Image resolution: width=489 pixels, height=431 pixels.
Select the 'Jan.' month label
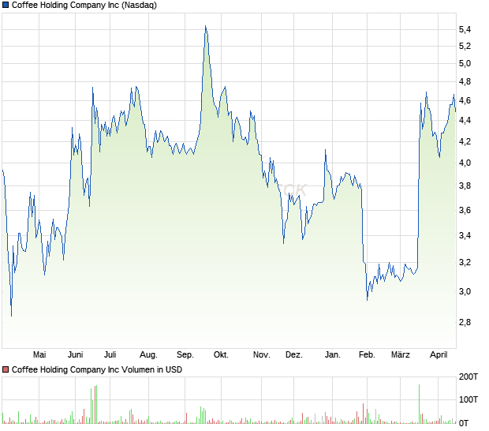tap(333, 355)
